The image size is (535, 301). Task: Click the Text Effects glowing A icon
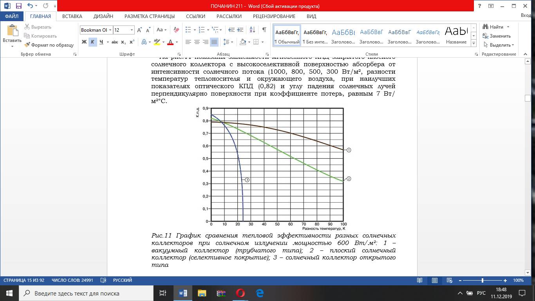pyautogui.click(x=144, y=42)
